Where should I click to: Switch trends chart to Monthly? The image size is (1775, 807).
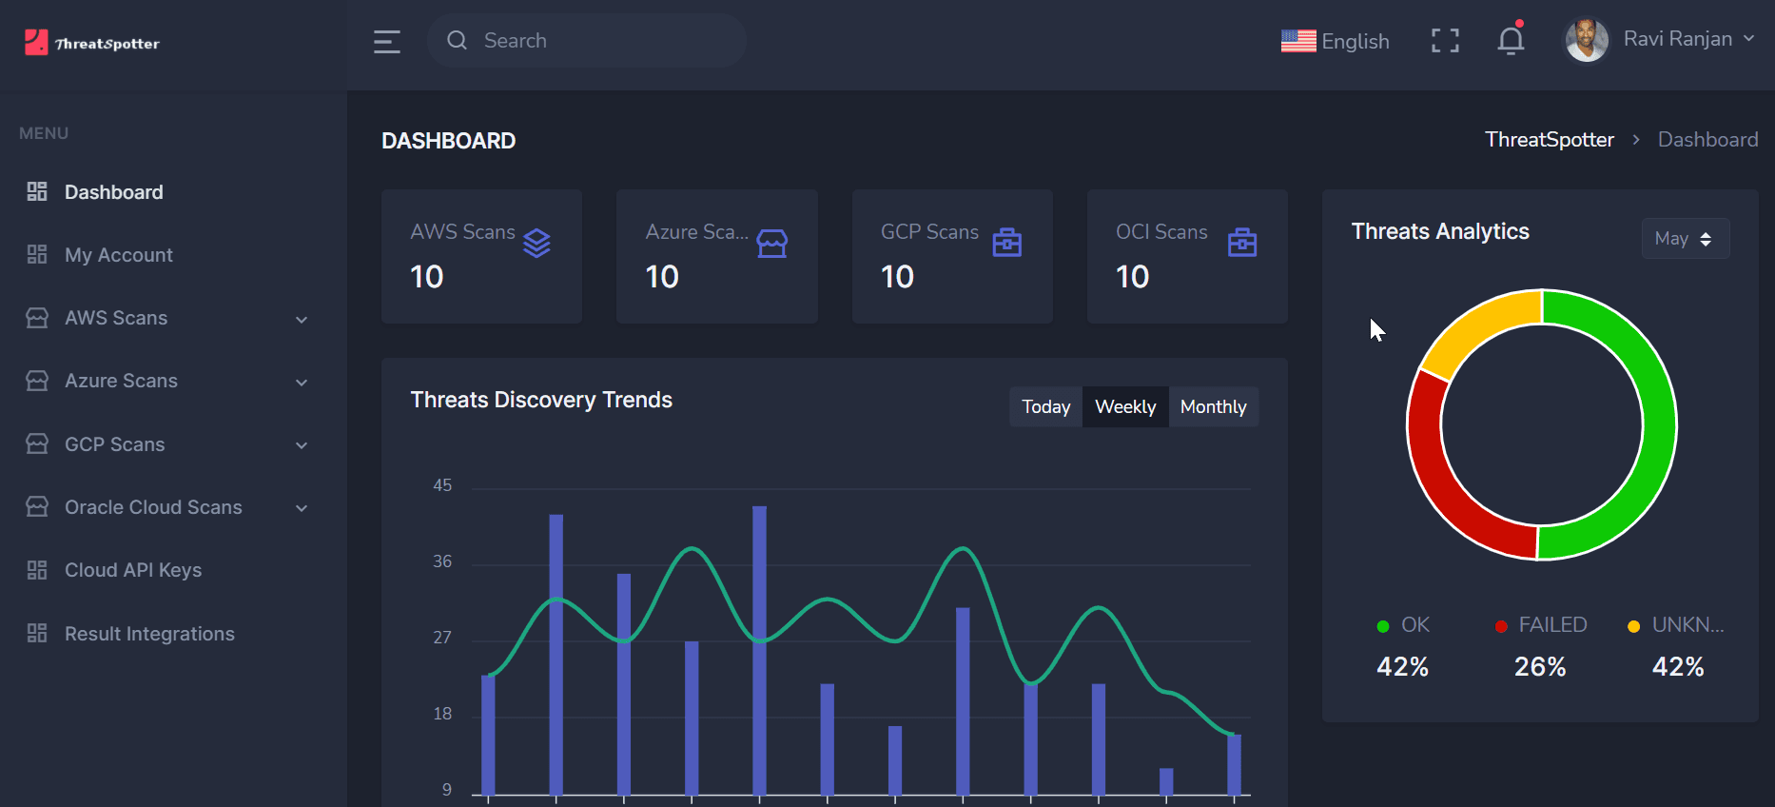[x=1213, y=407]
